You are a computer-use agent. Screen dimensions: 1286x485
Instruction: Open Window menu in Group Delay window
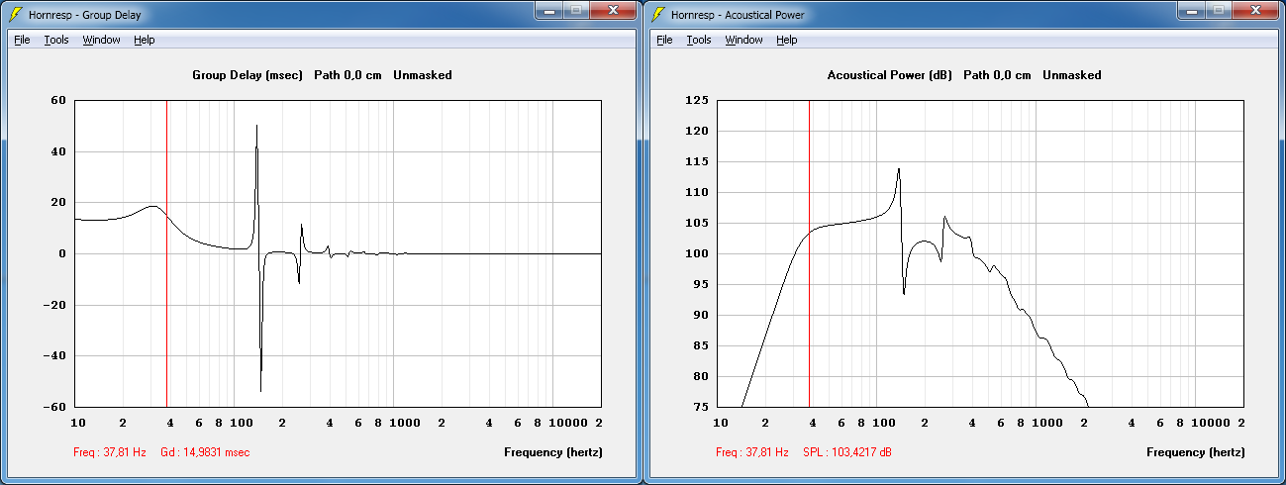tap(101, 40)
